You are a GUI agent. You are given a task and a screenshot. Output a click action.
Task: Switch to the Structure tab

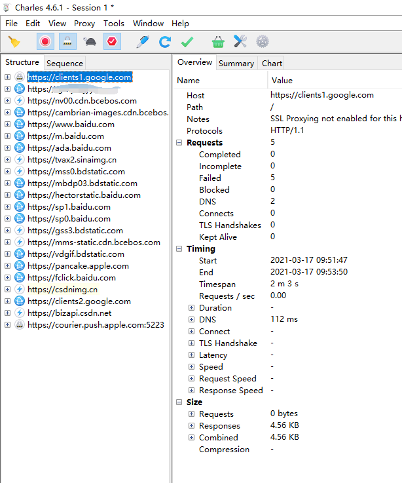point(22,62)
